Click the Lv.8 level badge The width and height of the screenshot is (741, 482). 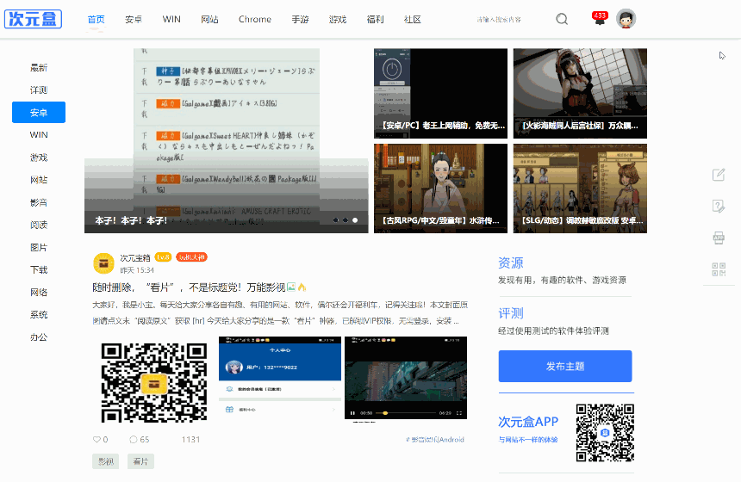[x=163, y=257]
